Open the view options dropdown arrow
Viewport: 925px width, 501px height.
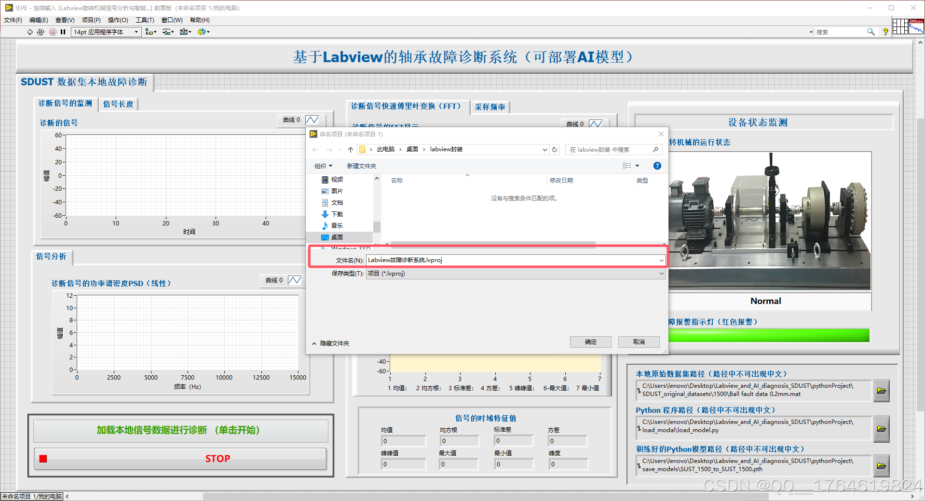pyautogui.click(x=637, y=166)
